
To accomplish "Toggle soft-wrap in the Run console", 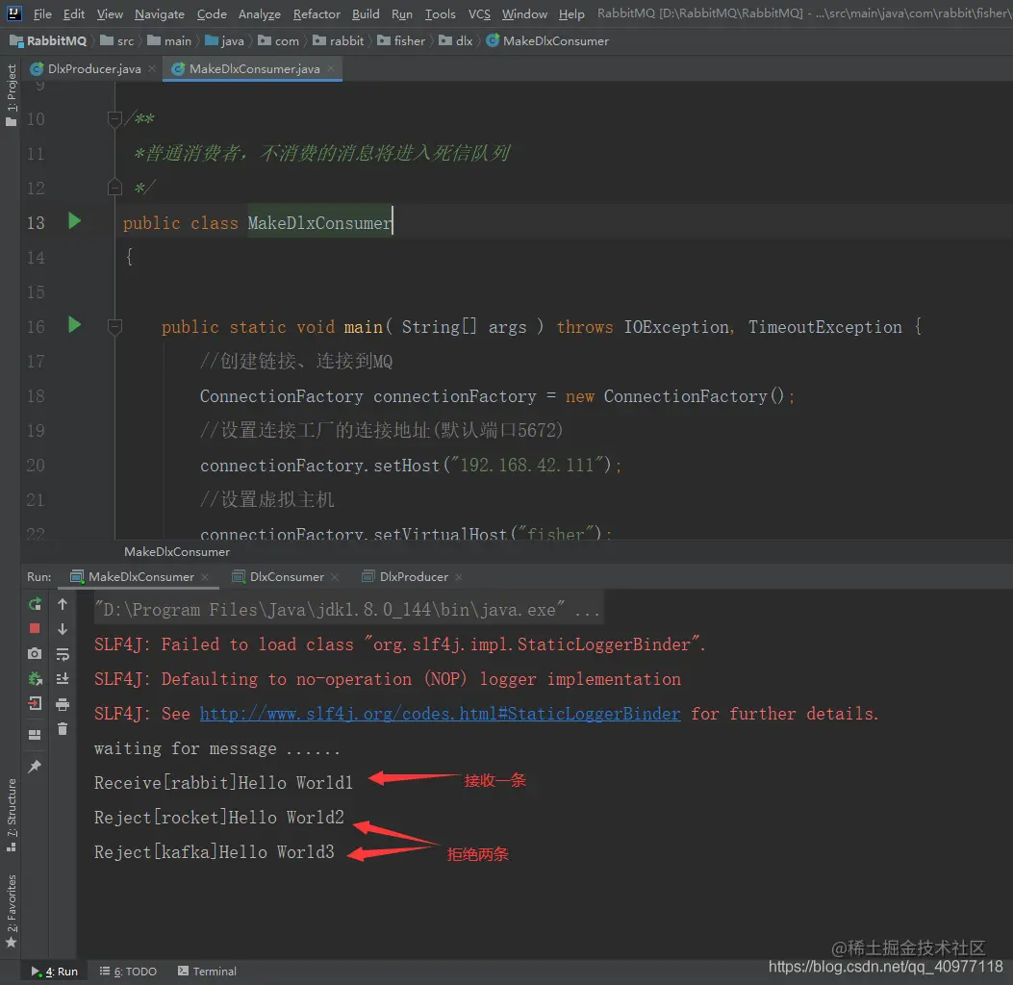I will coord(63,654).
